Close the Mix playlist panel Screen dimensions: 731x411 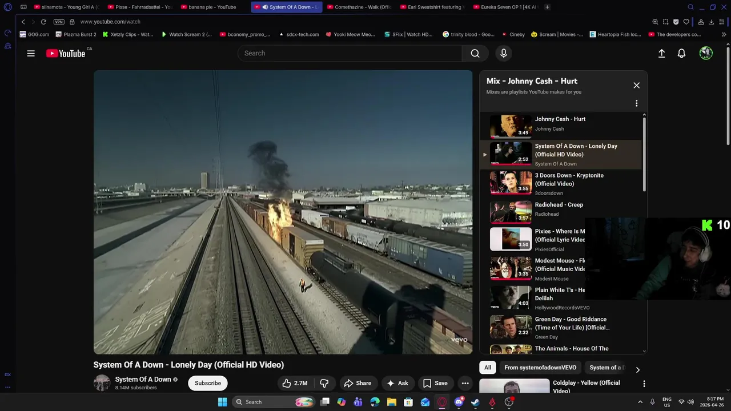636,85
